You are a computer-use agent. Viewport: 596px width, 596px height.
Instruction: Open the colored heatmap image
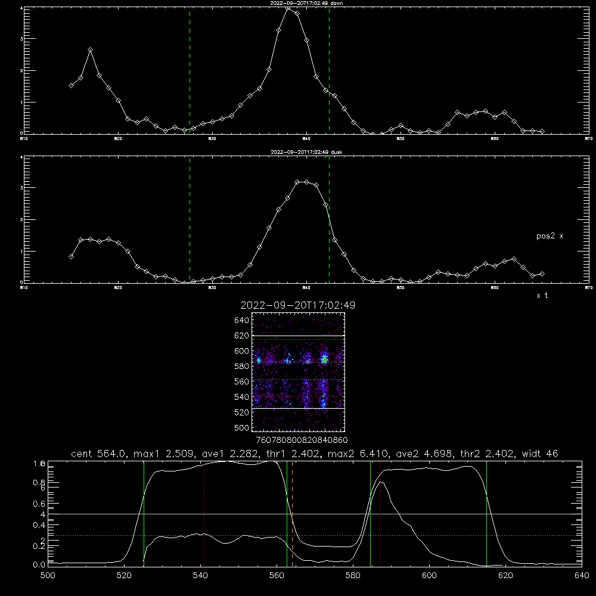coord(299,372)
